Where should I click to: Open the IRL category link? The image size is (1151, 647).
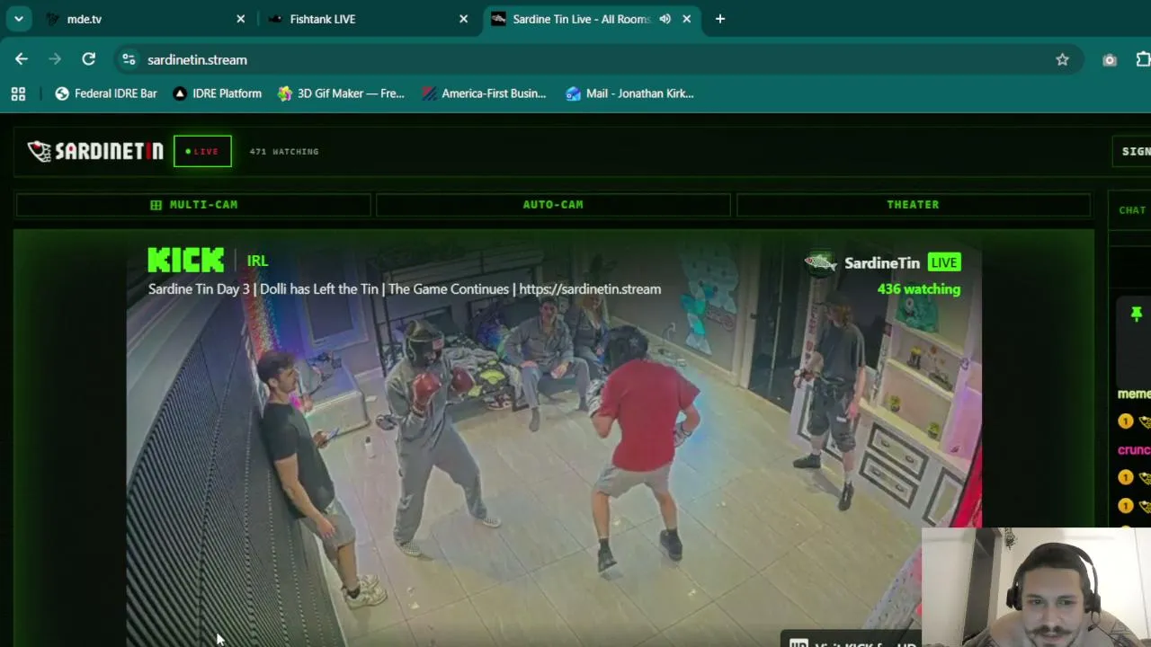257,261
